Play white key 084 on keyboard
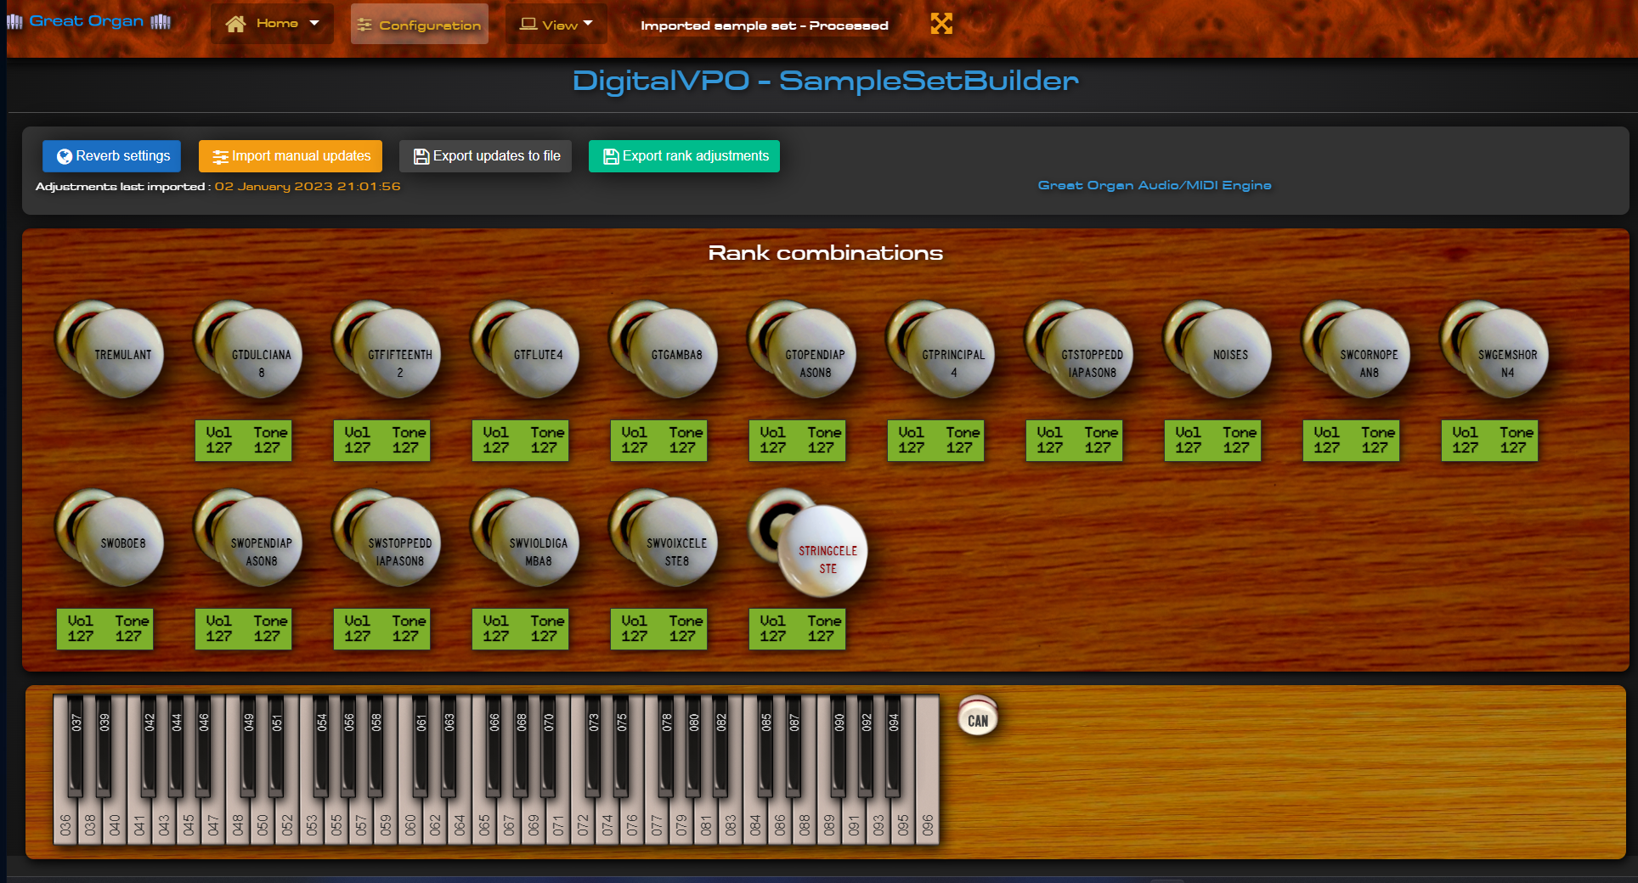 tap(755, 822)
